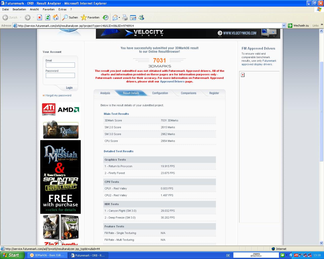
Task: Click the Windows flag throbber logo
Action: [319, 9]
